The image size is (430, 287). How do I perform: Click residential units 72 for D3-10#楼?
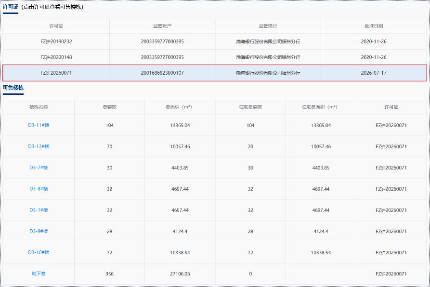[250, 252]
